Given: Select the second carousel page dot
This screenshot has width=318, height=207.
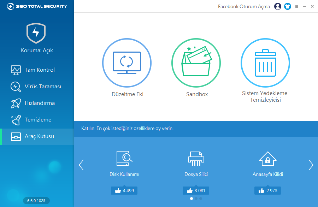Looking at the screenshot, I should (196, 199).
